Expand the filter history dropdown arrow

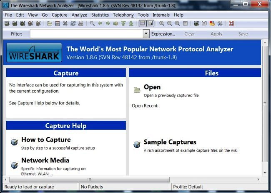146,33
